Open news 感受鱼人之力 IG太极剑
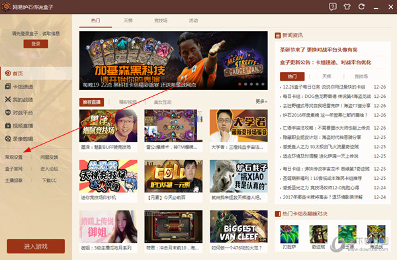397x260 pixels. 320,147
